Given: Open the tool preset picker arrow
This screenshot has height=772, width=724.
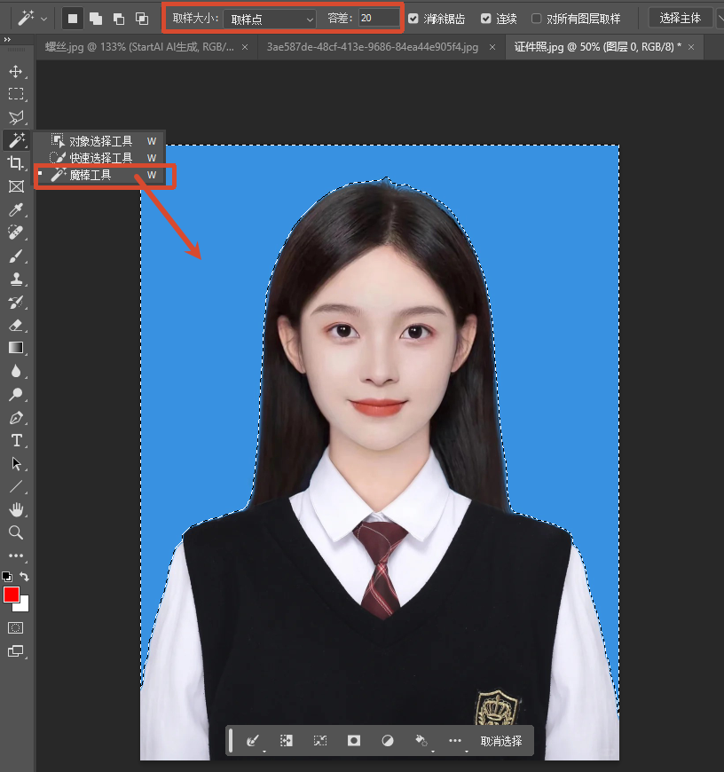Looking at the screenshot, I should [x=44, y=19].
